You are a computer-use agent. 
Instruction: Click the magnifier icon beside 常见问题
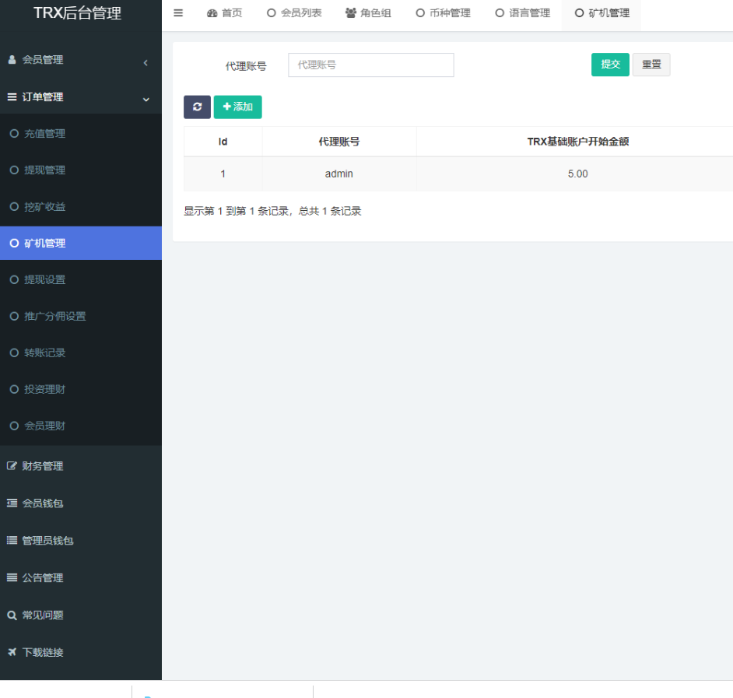point(10,615)
